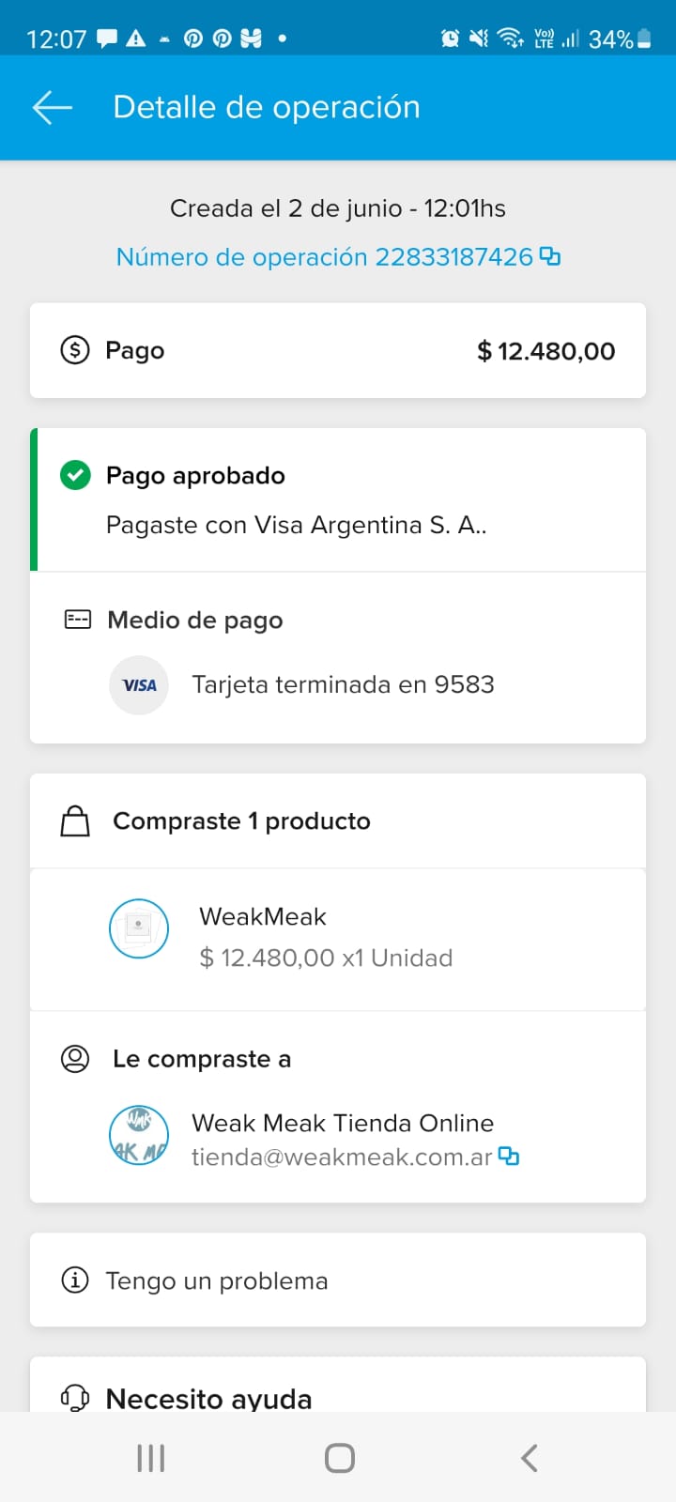
Task: Tap the Weak Meak seller avatar
Action: coord(139,1135)
